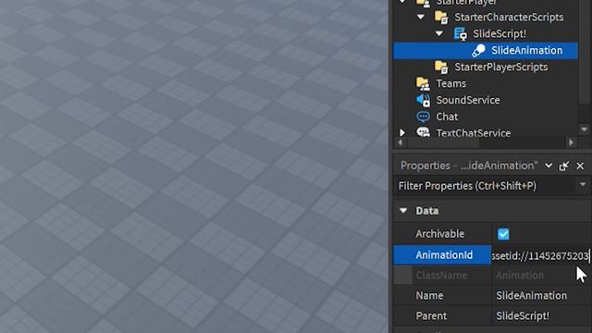592x333 pixels.
Task: Select Teams in the Explorer
Action: [x=450, y=83]
